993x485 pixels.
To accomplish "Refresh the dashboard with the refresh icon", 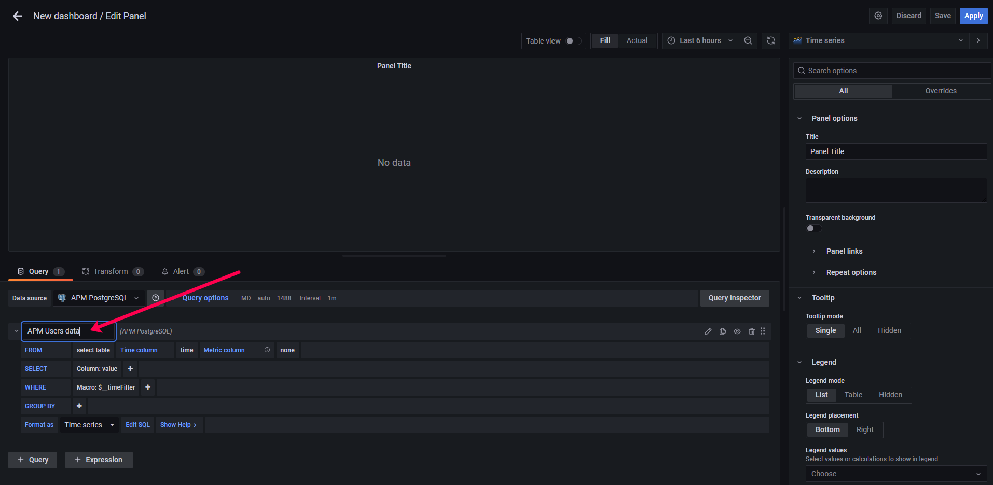I will tap(770, 40).
